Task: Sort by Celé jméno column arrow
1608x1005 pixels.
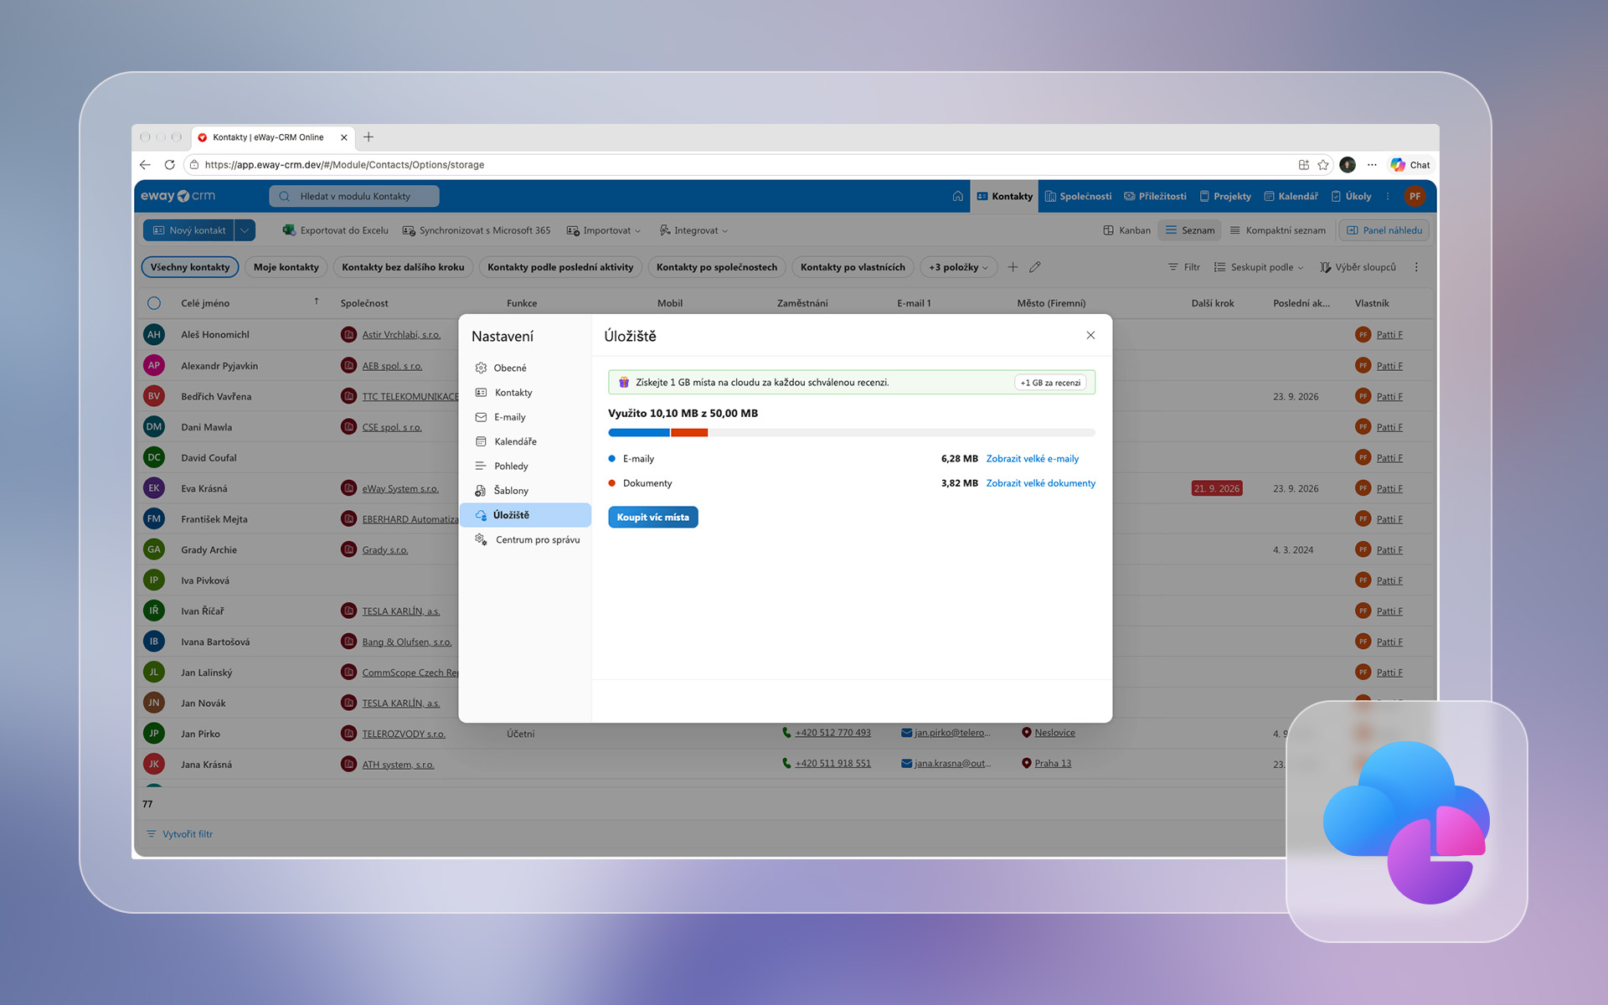Action: 317,301
